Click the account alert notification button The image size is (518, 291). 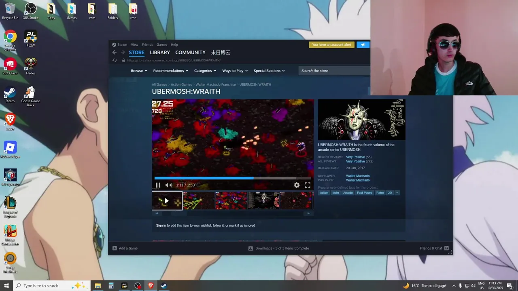[x=332, y=44]
